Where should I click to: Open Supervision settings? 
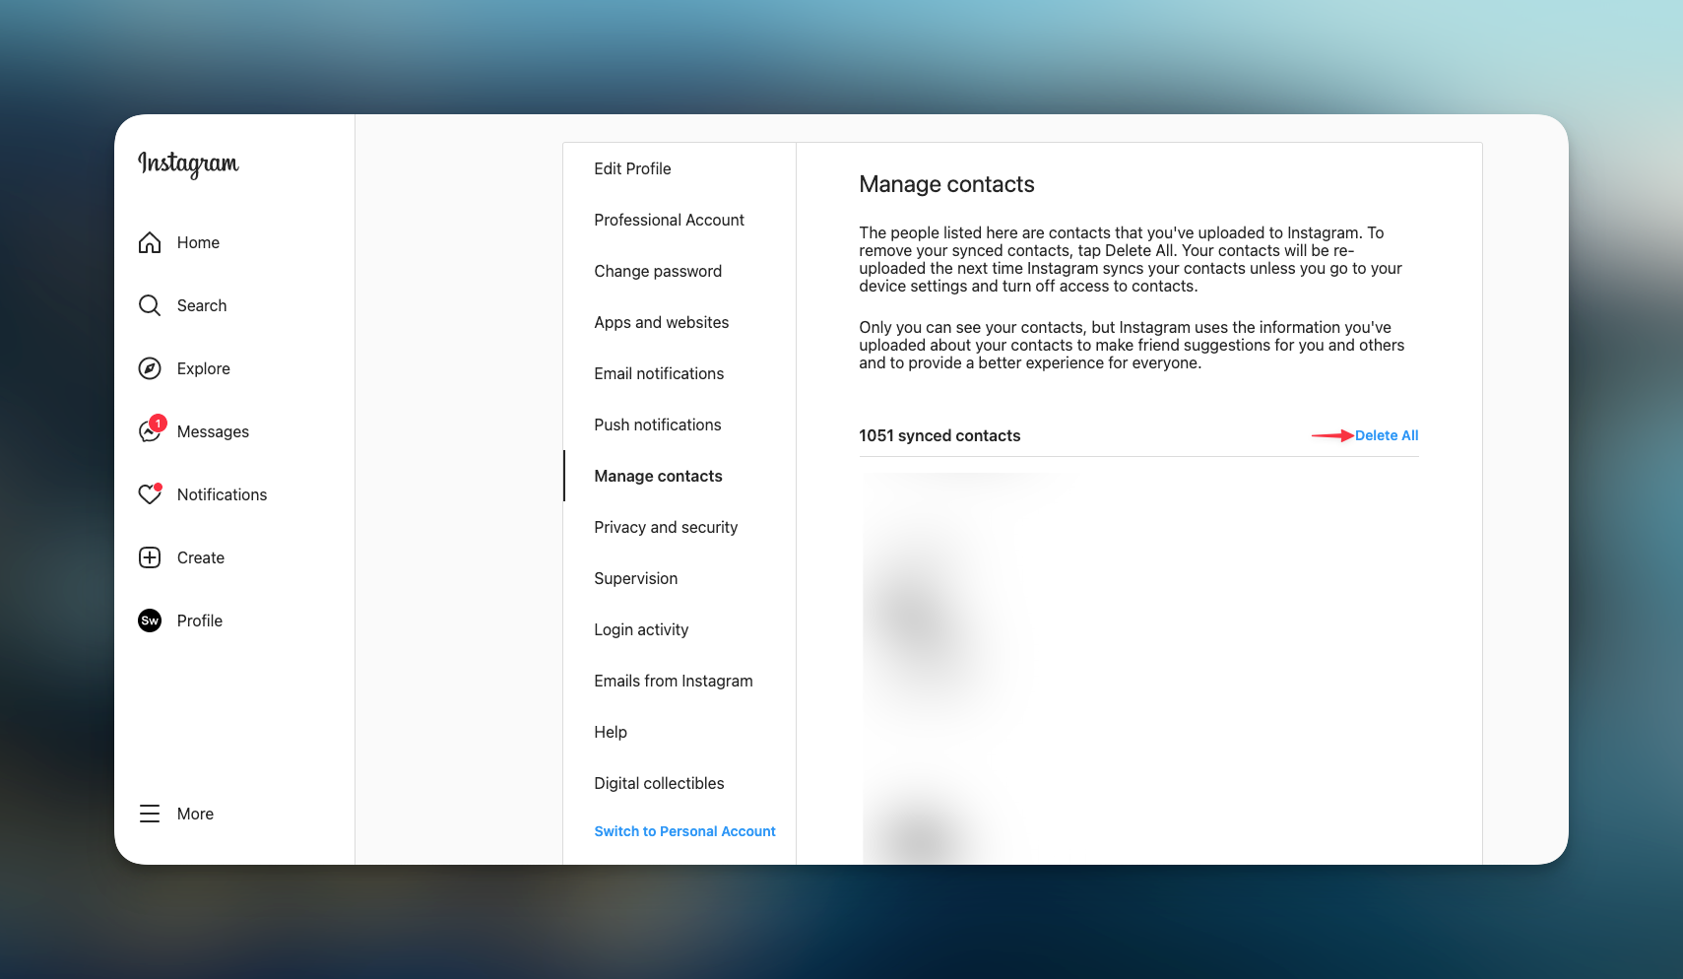tap(635, 578)
